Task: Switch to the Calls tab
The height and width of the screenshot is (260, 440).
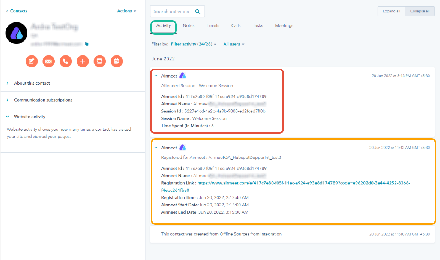Action: click(x=236, y=25)
